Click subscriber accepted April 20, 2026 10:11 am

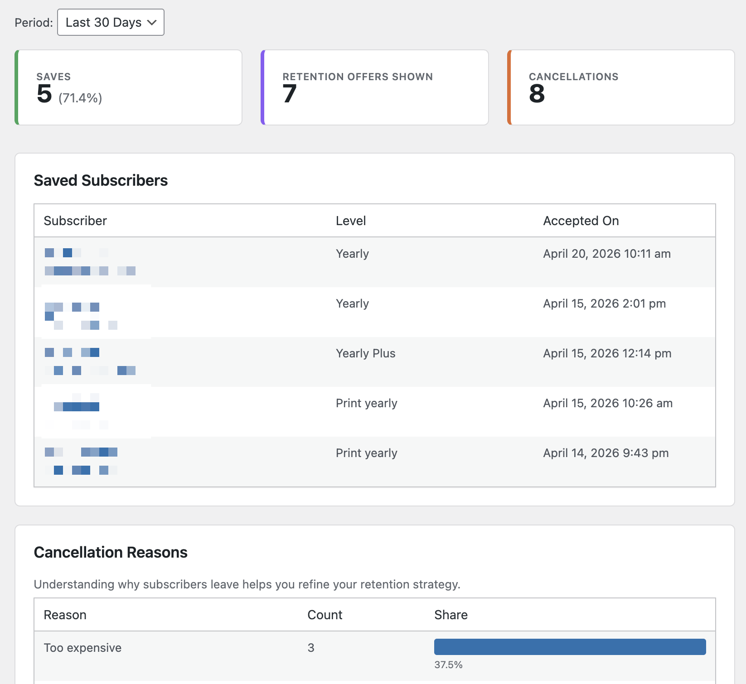click(x=90, y=262)
